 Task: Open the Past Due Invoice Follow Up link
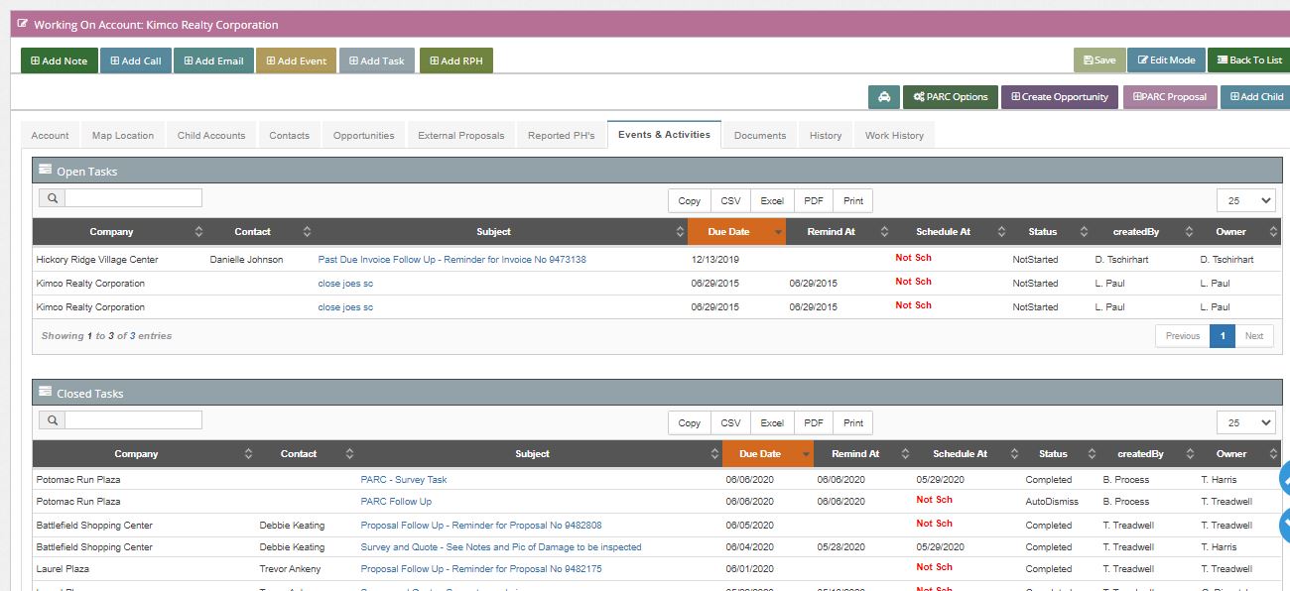pos(451,260)
